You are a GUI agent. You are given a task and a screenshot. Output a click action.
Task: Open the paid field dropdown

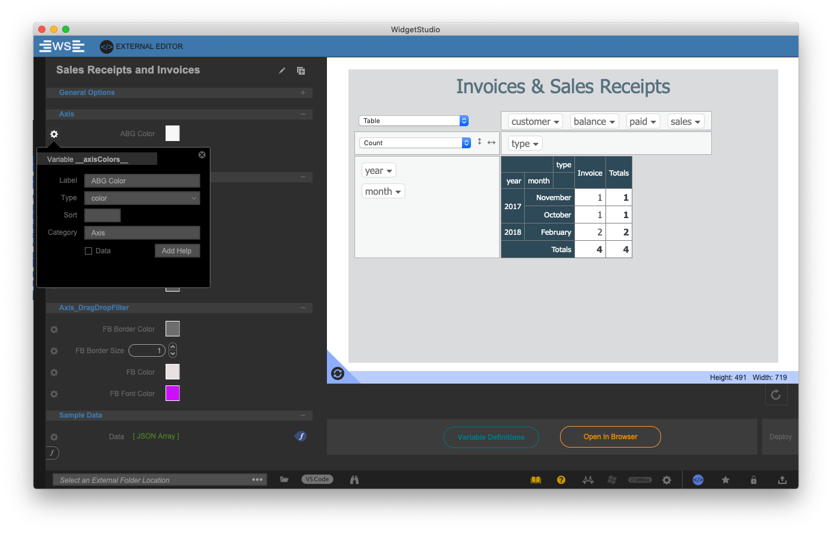[x=643, y=121]
